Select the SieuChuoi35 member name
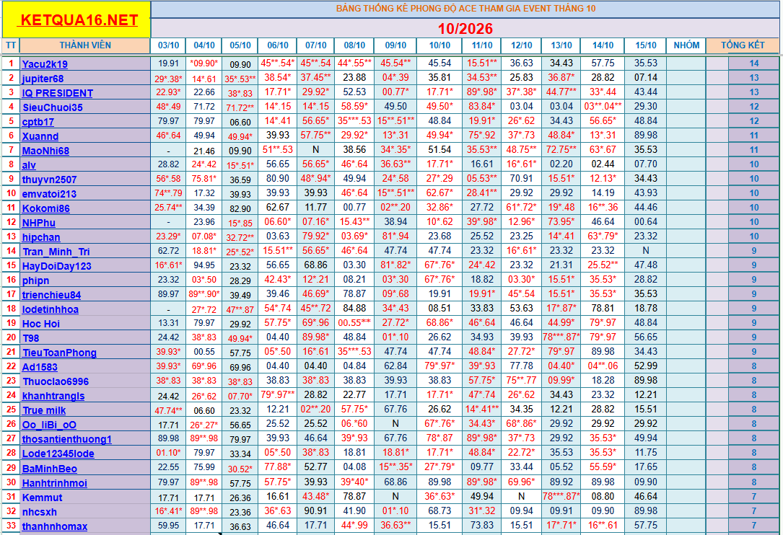Viewport: 783px width, 535px height. (x=53, y=107)
